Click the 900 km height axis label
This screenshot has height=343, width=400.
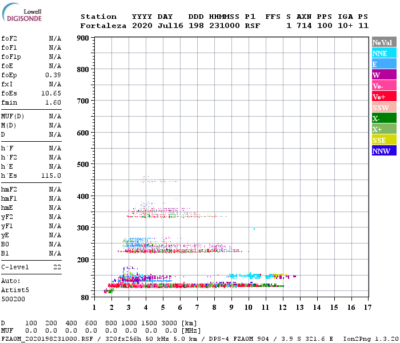tap(83, 38)
